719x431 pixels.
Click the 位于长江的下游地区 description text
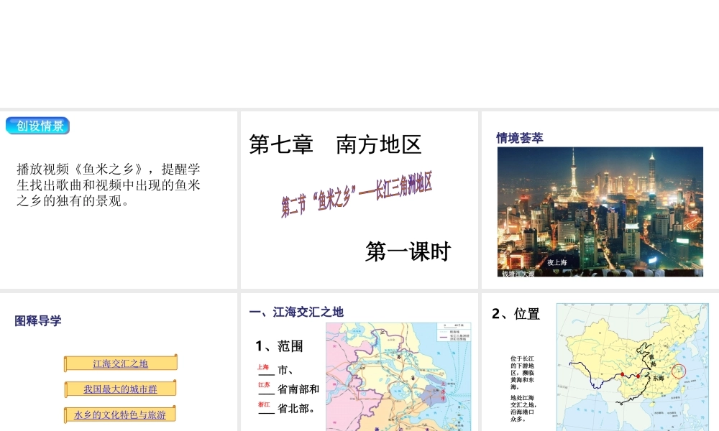tap(522, 372)
